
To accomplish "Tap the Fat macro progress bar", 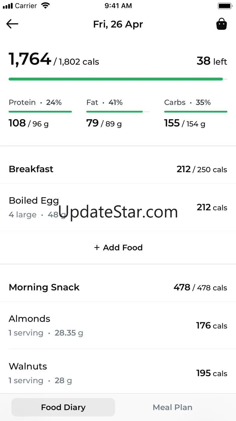I will (x=118, y=112).
